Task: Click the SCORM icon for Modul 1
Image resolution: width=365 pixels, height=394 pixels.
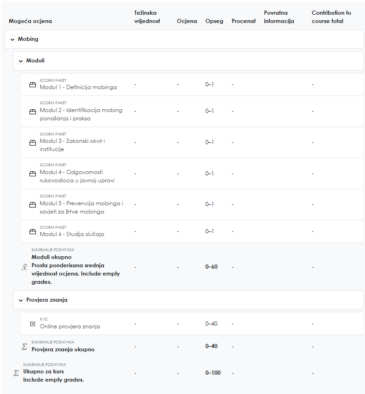Action: pyautogui.click(x=33, y=84)
